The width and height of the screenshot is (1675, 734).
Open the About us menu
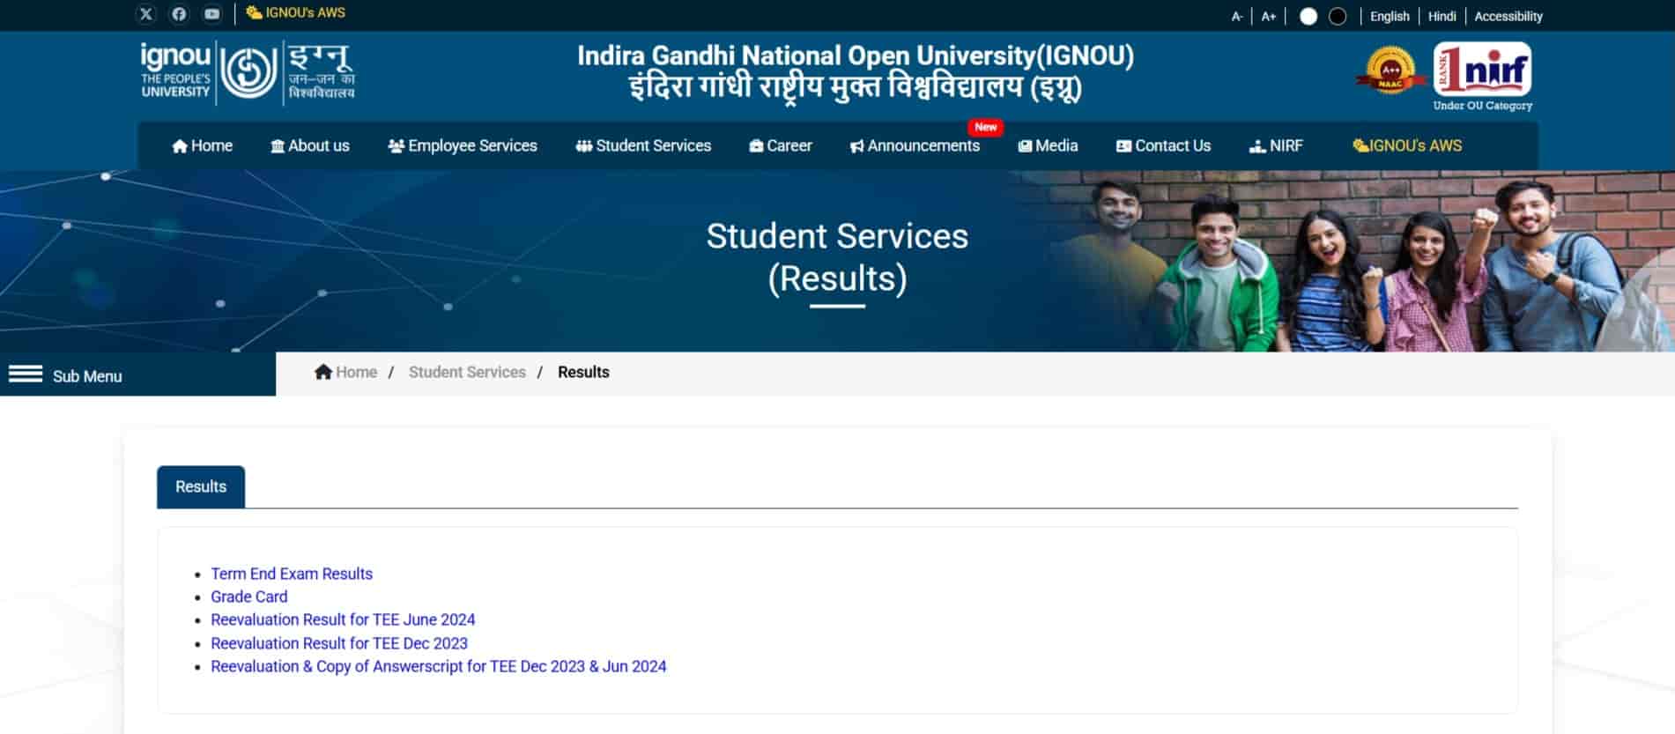(x=310, y=145)
